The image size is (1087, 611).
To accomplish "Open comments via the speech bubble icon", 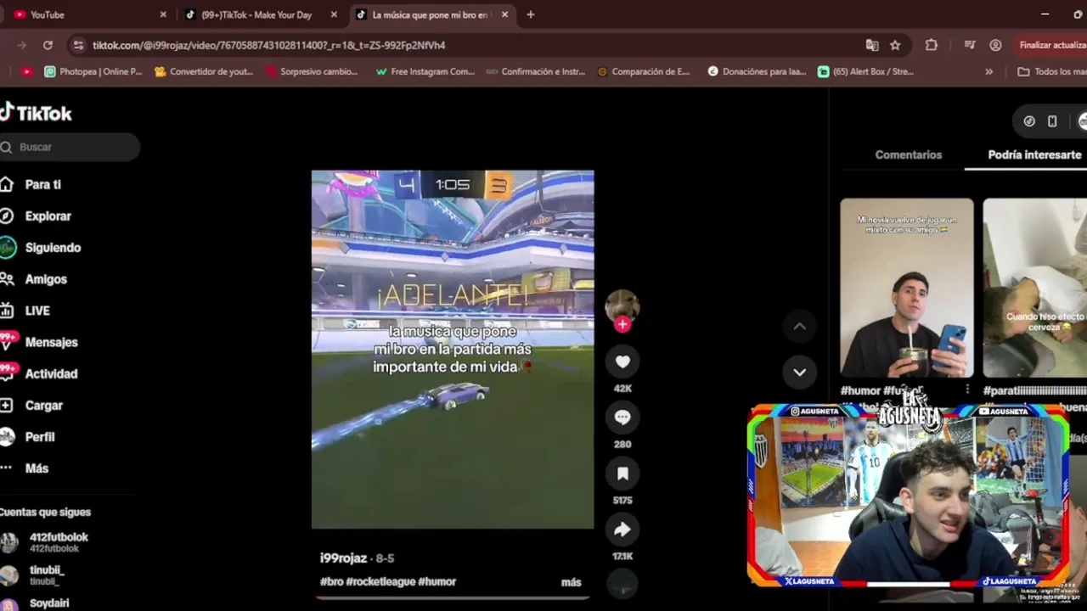I will [622, 417].
